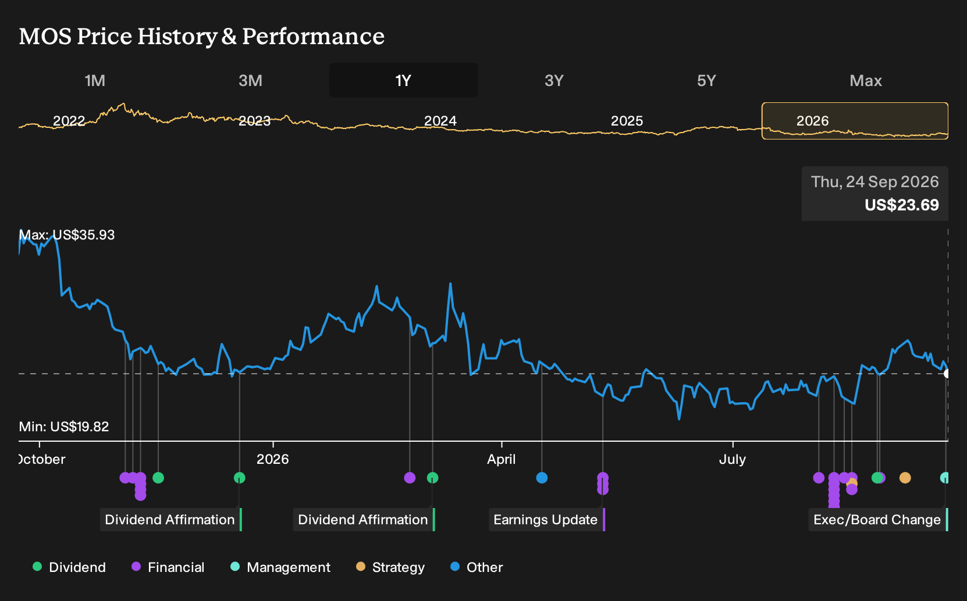The height and width of the screenshot is (601, 967).
Task: Toggle the Financial legend filter
Action: (168, 567)
